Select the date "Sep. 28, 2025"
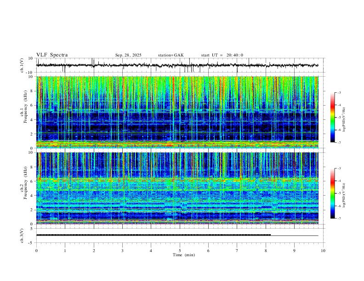 click(x=128, y=55)
